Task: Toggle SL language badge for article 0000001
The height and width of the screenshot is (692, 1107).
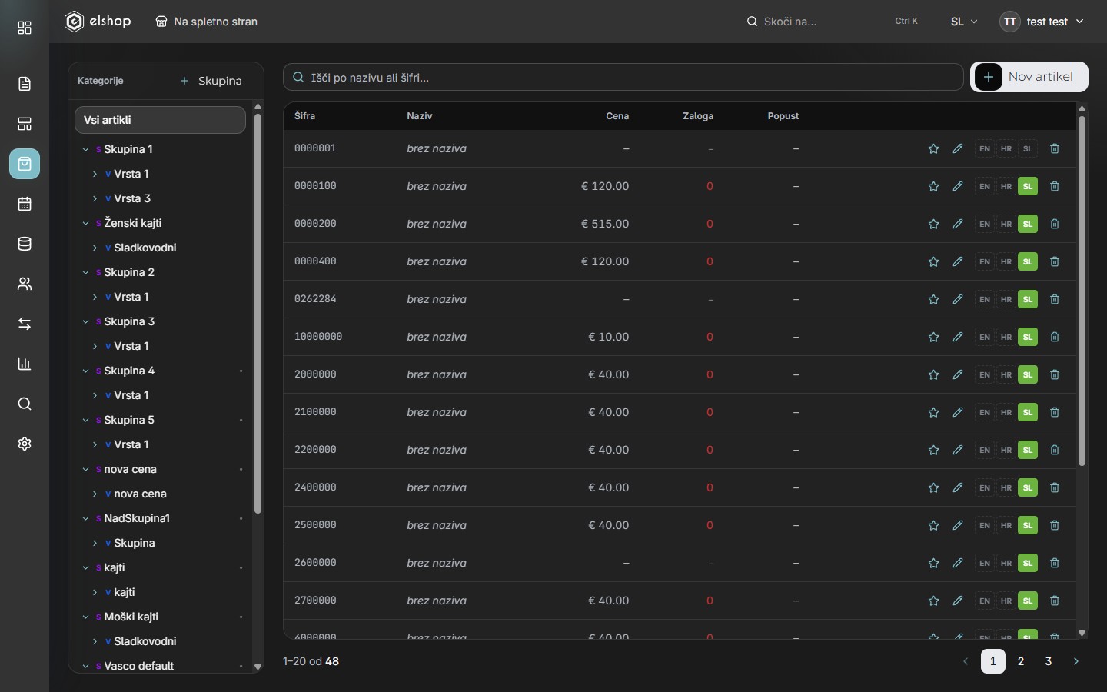Action: point(1028,148)
